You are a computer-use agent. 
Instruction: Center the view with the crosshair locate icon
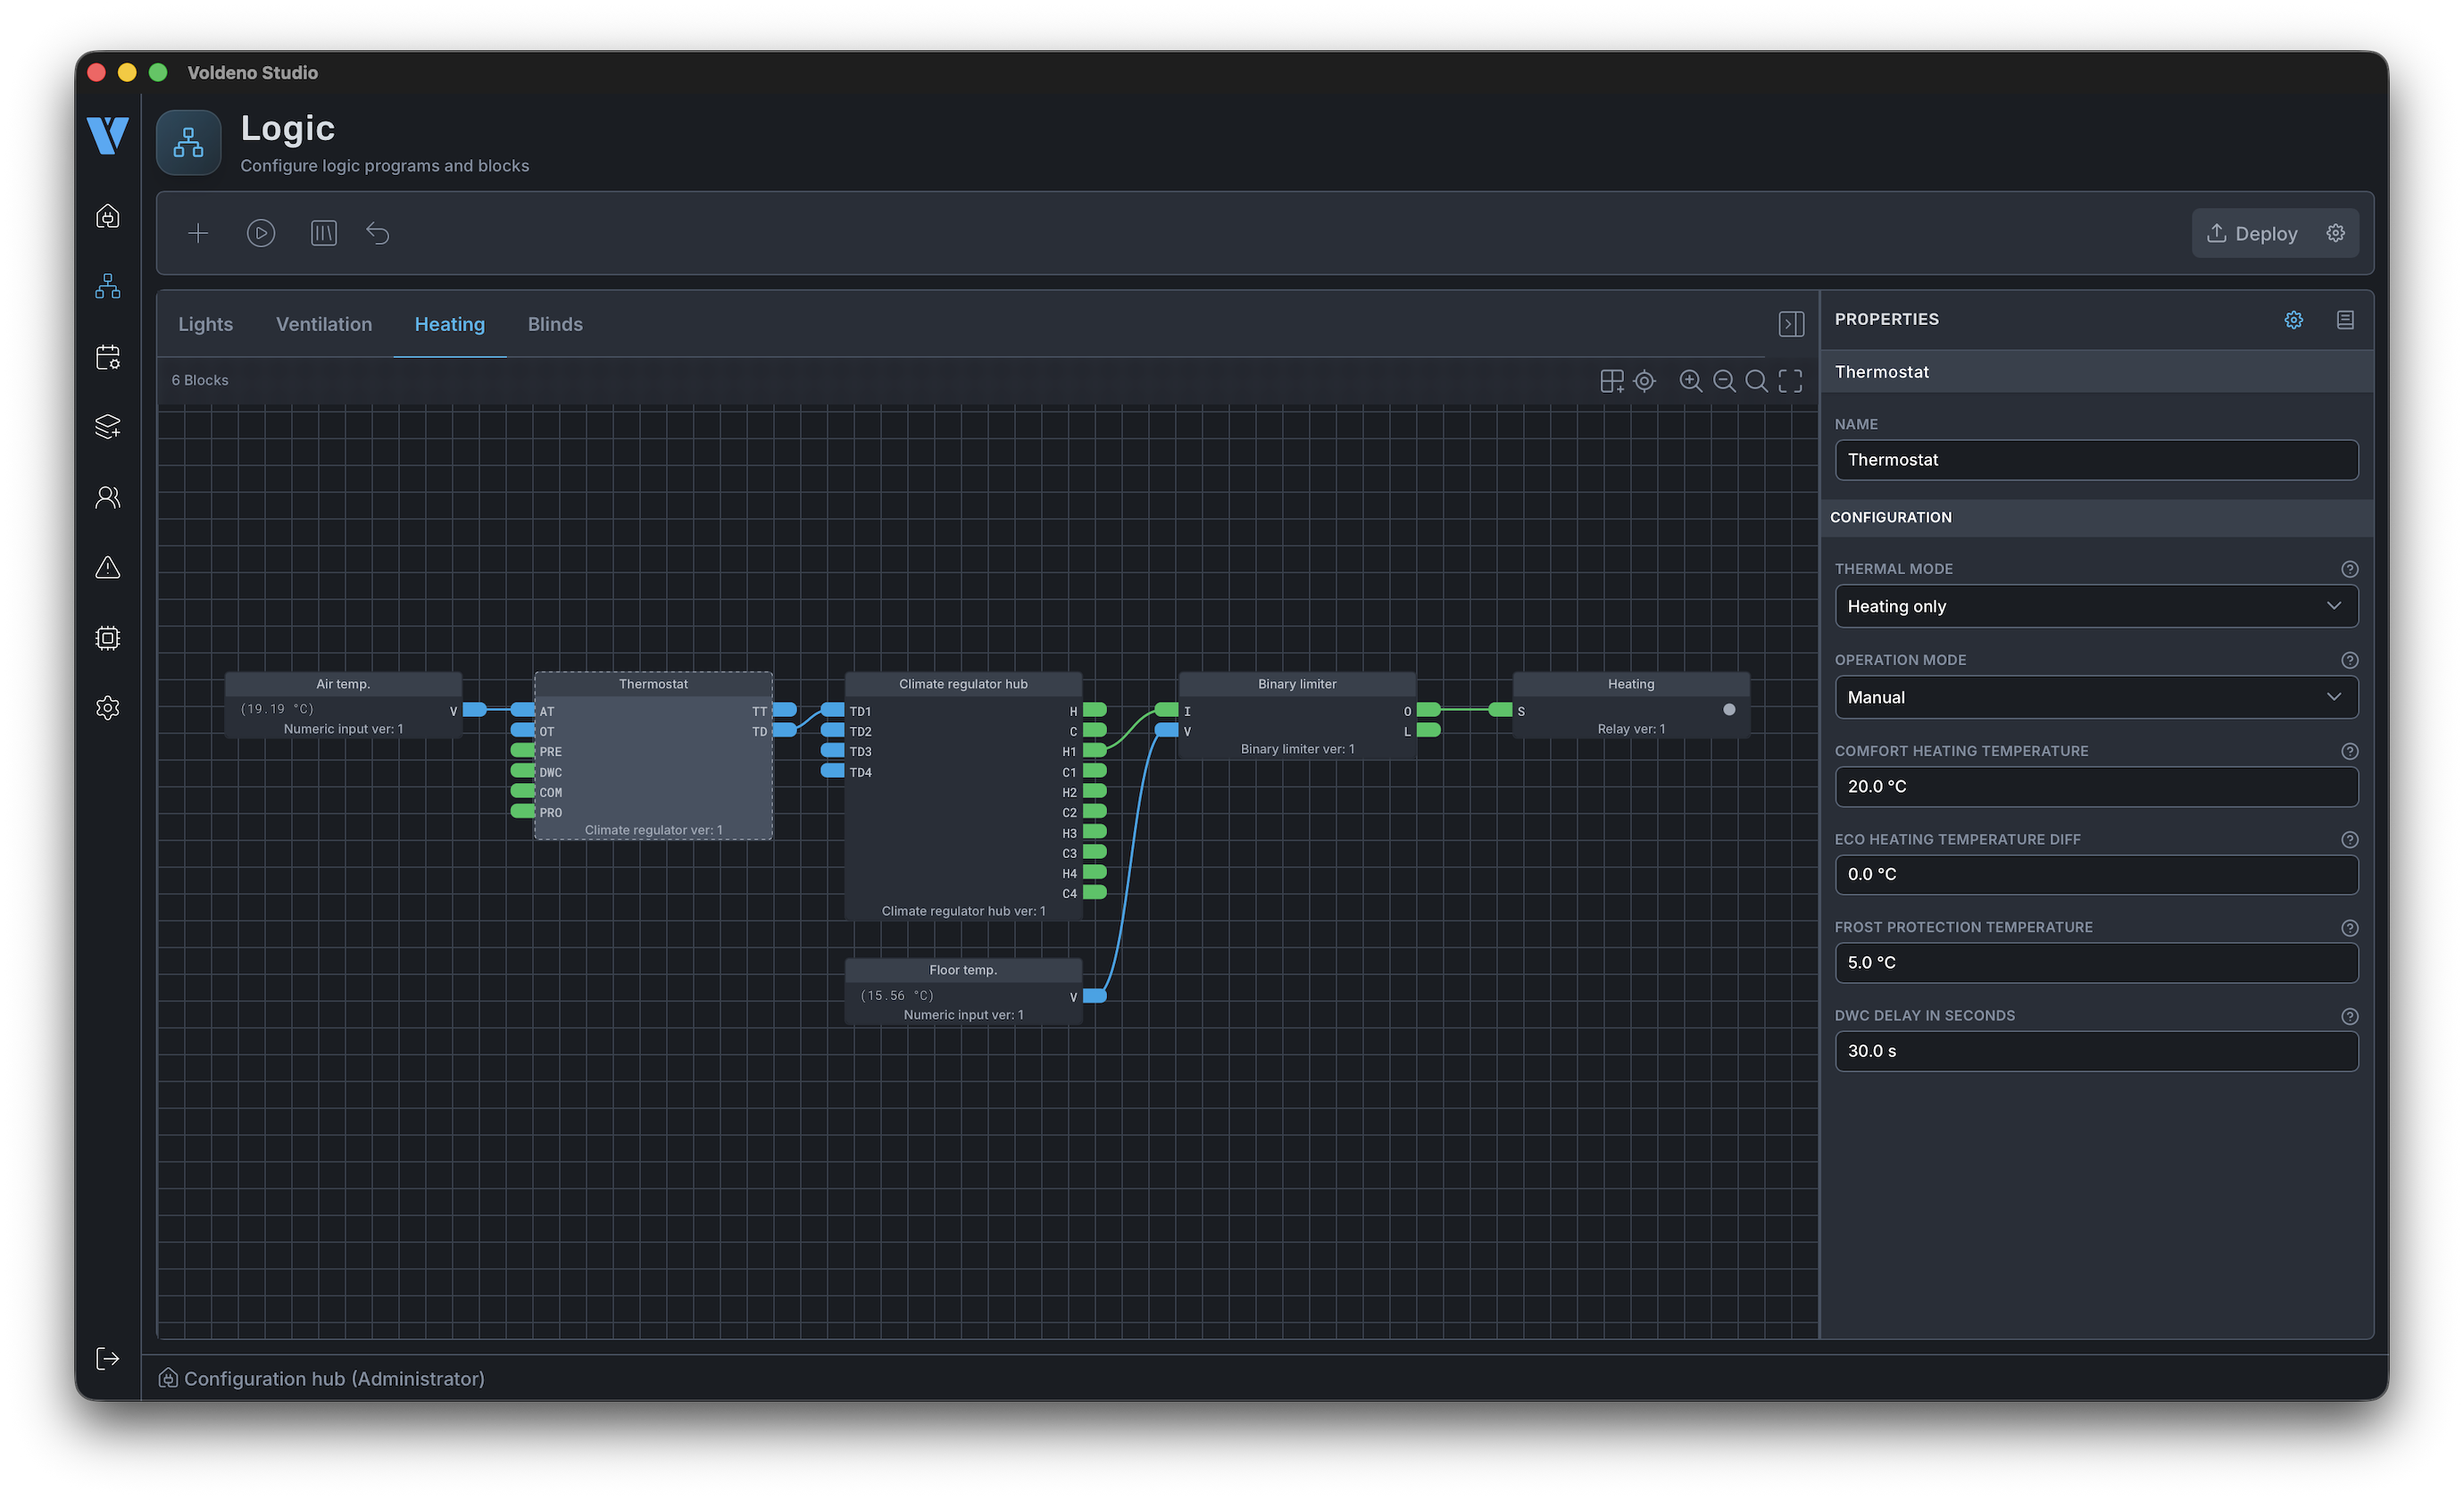pos(1645,381)
